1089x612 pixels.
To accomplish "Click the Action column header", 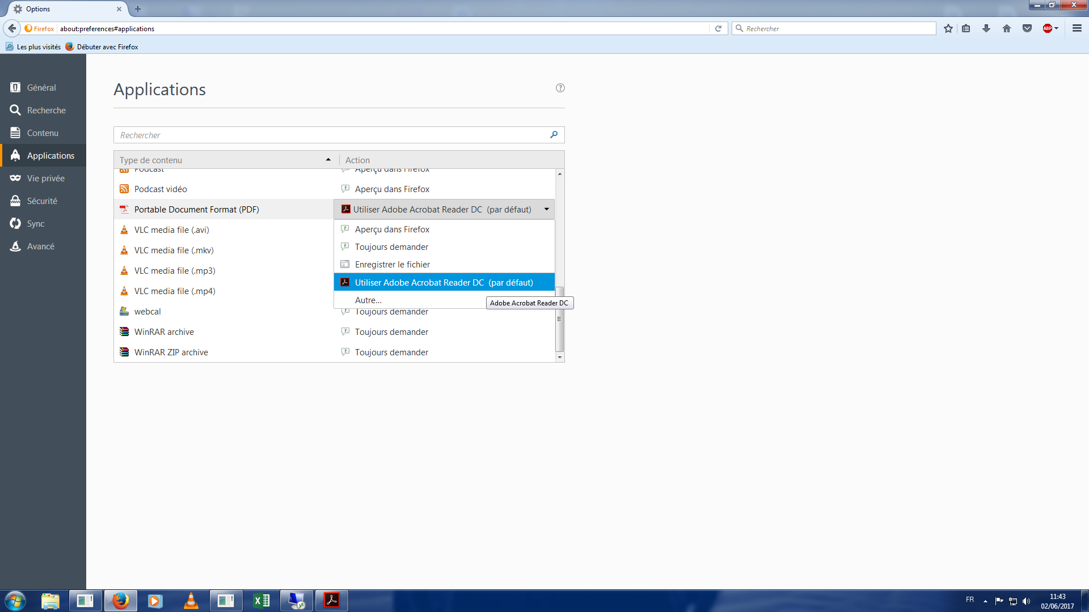I will tap(451, 160).
